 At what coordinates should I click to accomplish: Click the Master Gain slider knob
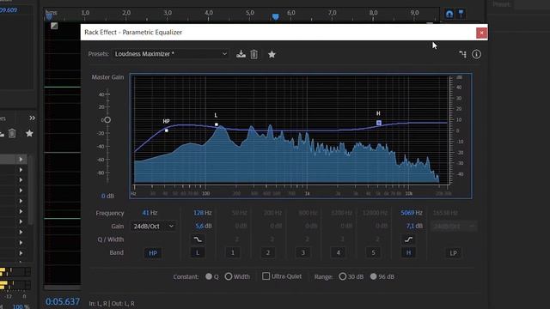tap(107, 120)
